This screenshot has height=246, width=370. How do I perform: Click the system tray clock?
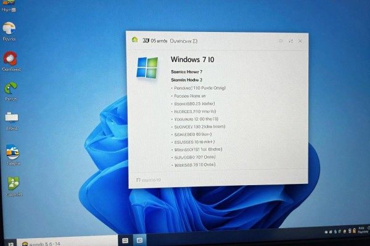[362, 230]
